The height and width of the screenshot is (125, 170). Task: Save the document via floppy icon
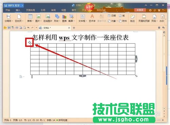point(9,28)
